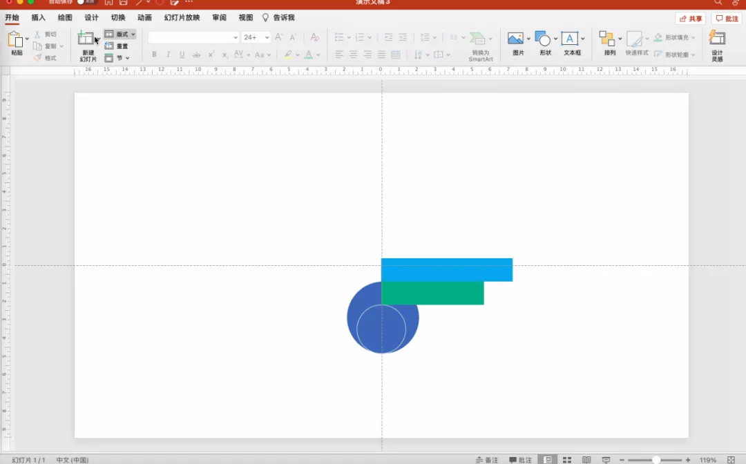Viewport: 746px width, 464px height.
Task: Click Reset (重置) slide icon
Action: tap(109, 46)
